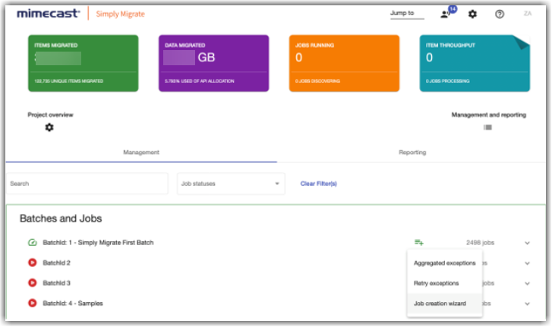Screen dimensions: 552x327
Task: Open the help question mark icon
Action: click(x=500, y=14)
